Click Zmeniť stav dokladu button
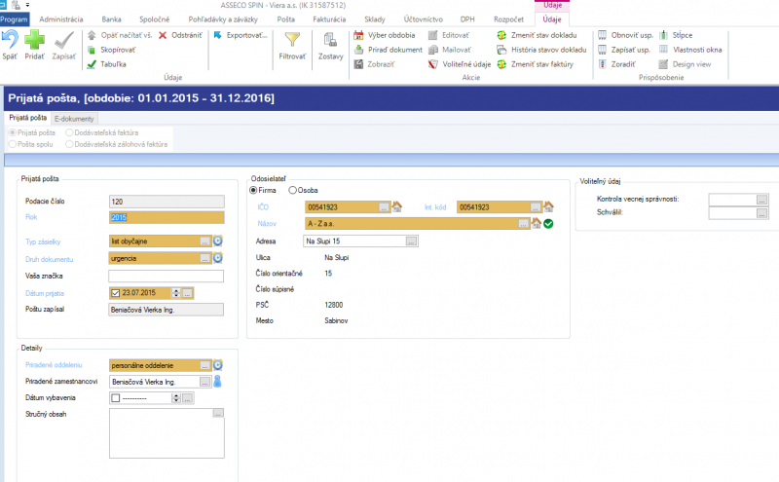779x482 pixels. (x=538, y=35)
